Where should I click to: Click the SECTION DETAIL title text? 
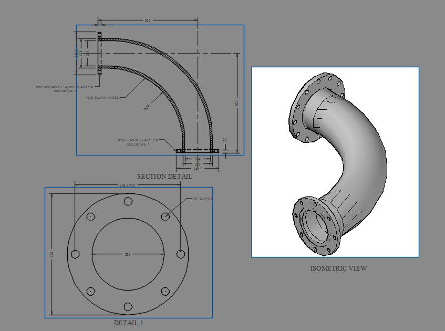[x=164, y=177]
